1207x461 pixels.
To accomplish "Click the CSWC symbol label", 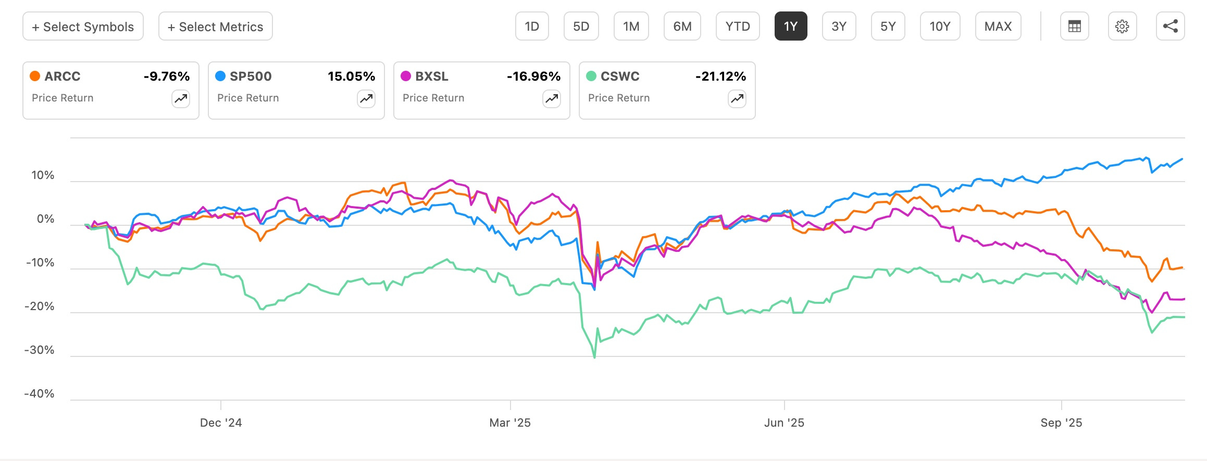I will (620, 76).
